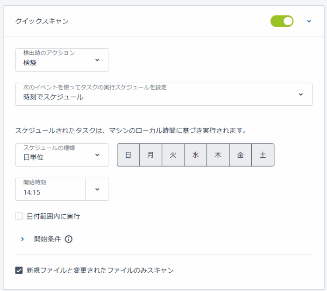
Task: Select Wednesday 水 day button
Action: click(x=195, y=155)
